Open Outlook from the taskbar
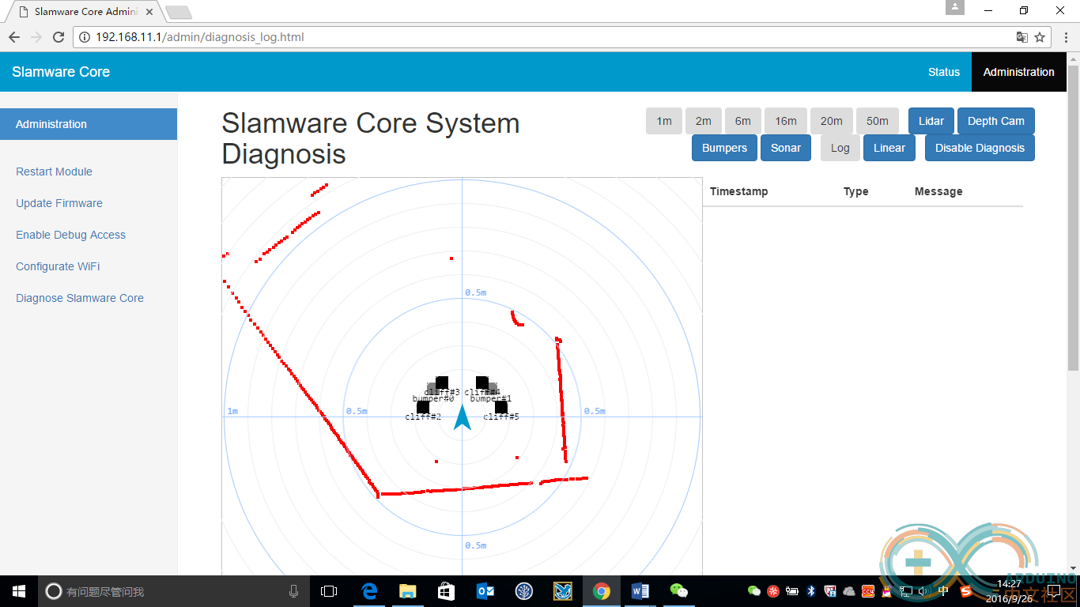 click(x=485, y=591)
